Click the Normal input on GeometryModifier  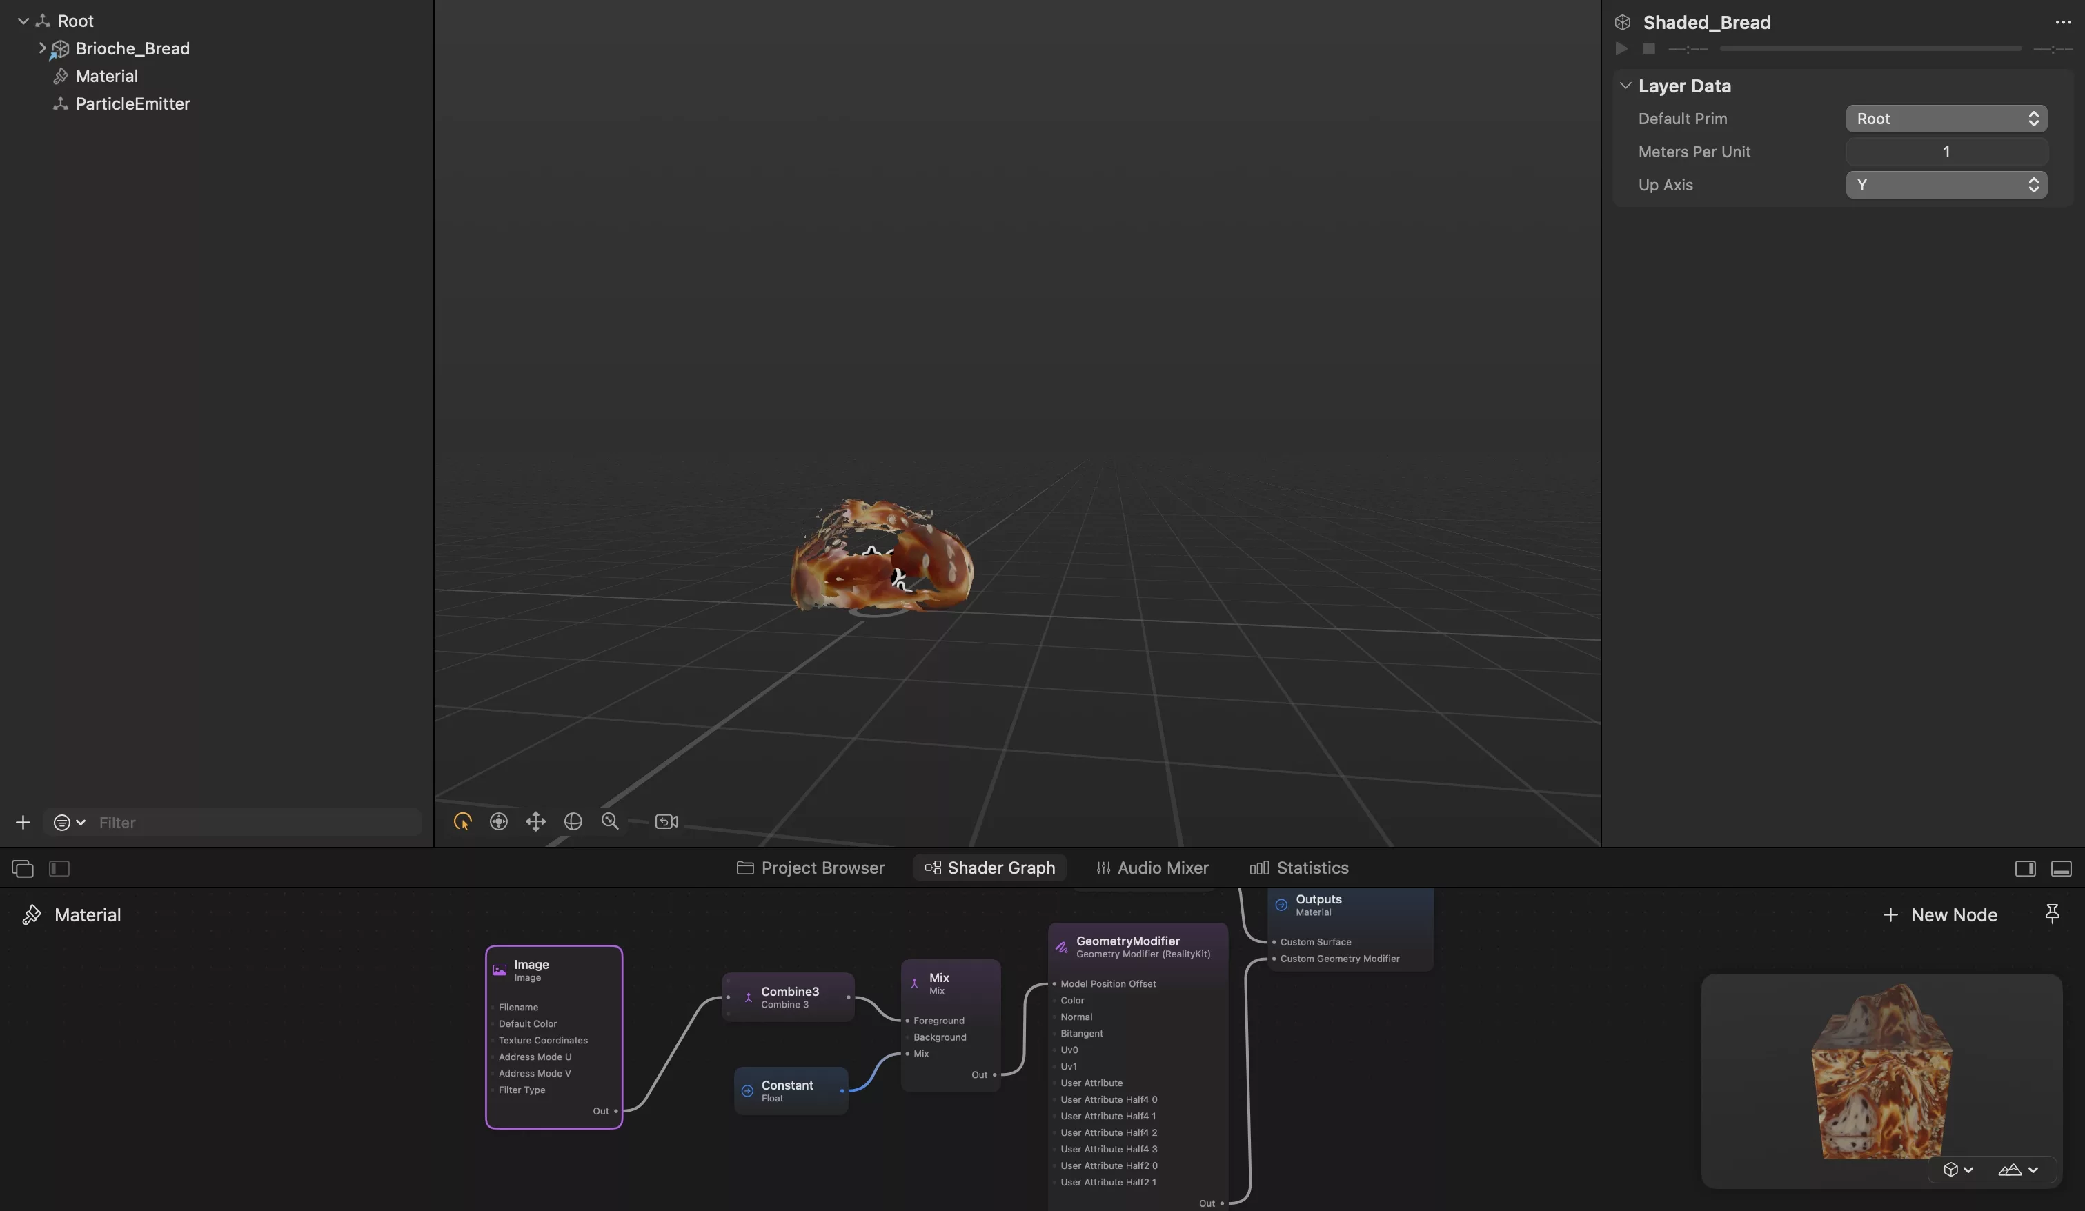coord(1076,1017)
